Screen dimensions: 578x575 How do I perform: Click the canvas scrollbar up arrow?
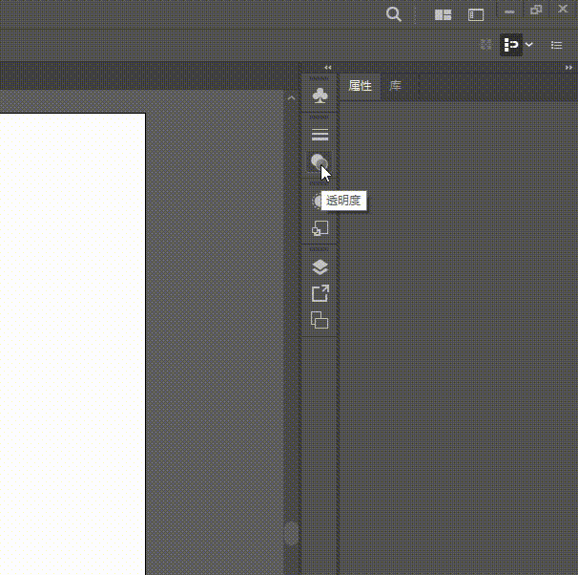[x=291, y=97]
